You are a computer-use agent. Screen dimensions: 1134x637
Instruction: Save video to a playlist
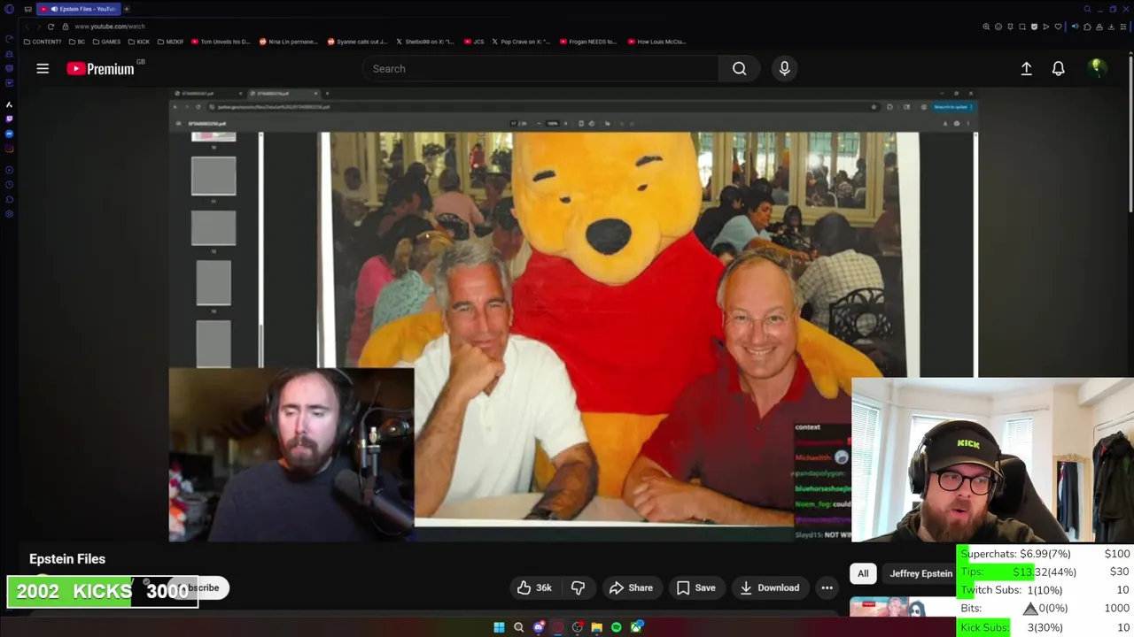tap(695, 587)
